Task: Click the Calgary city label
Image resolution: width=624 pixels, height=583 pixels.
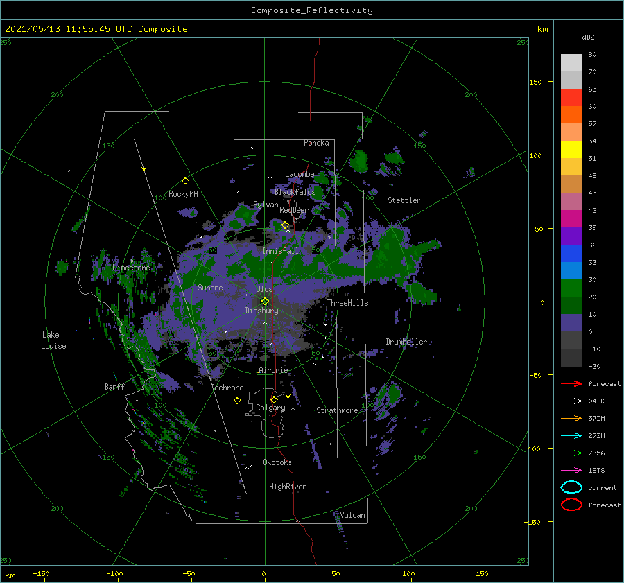Action: [270, 408]
